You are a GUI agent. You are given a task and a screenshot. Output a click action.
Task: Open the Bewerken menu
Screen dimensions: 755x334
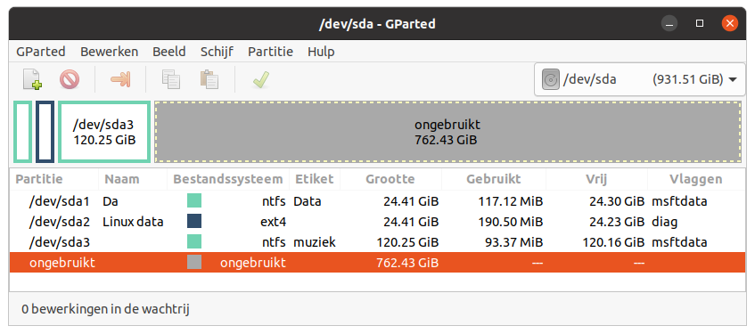pos(110,52)
